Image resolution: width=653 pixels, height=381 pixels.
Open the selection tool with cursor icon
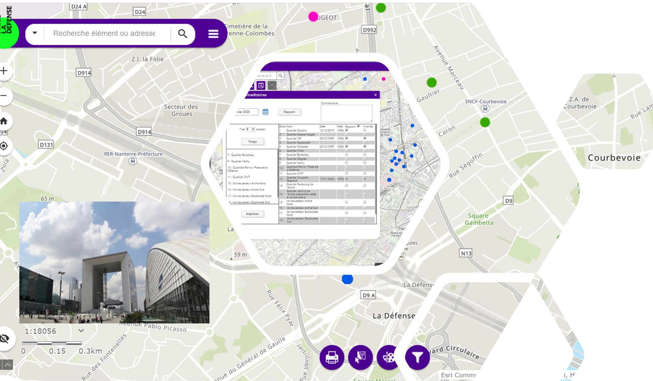360,357
